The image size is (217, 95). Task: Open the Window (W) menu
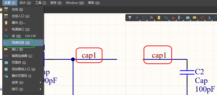[75, 3]
